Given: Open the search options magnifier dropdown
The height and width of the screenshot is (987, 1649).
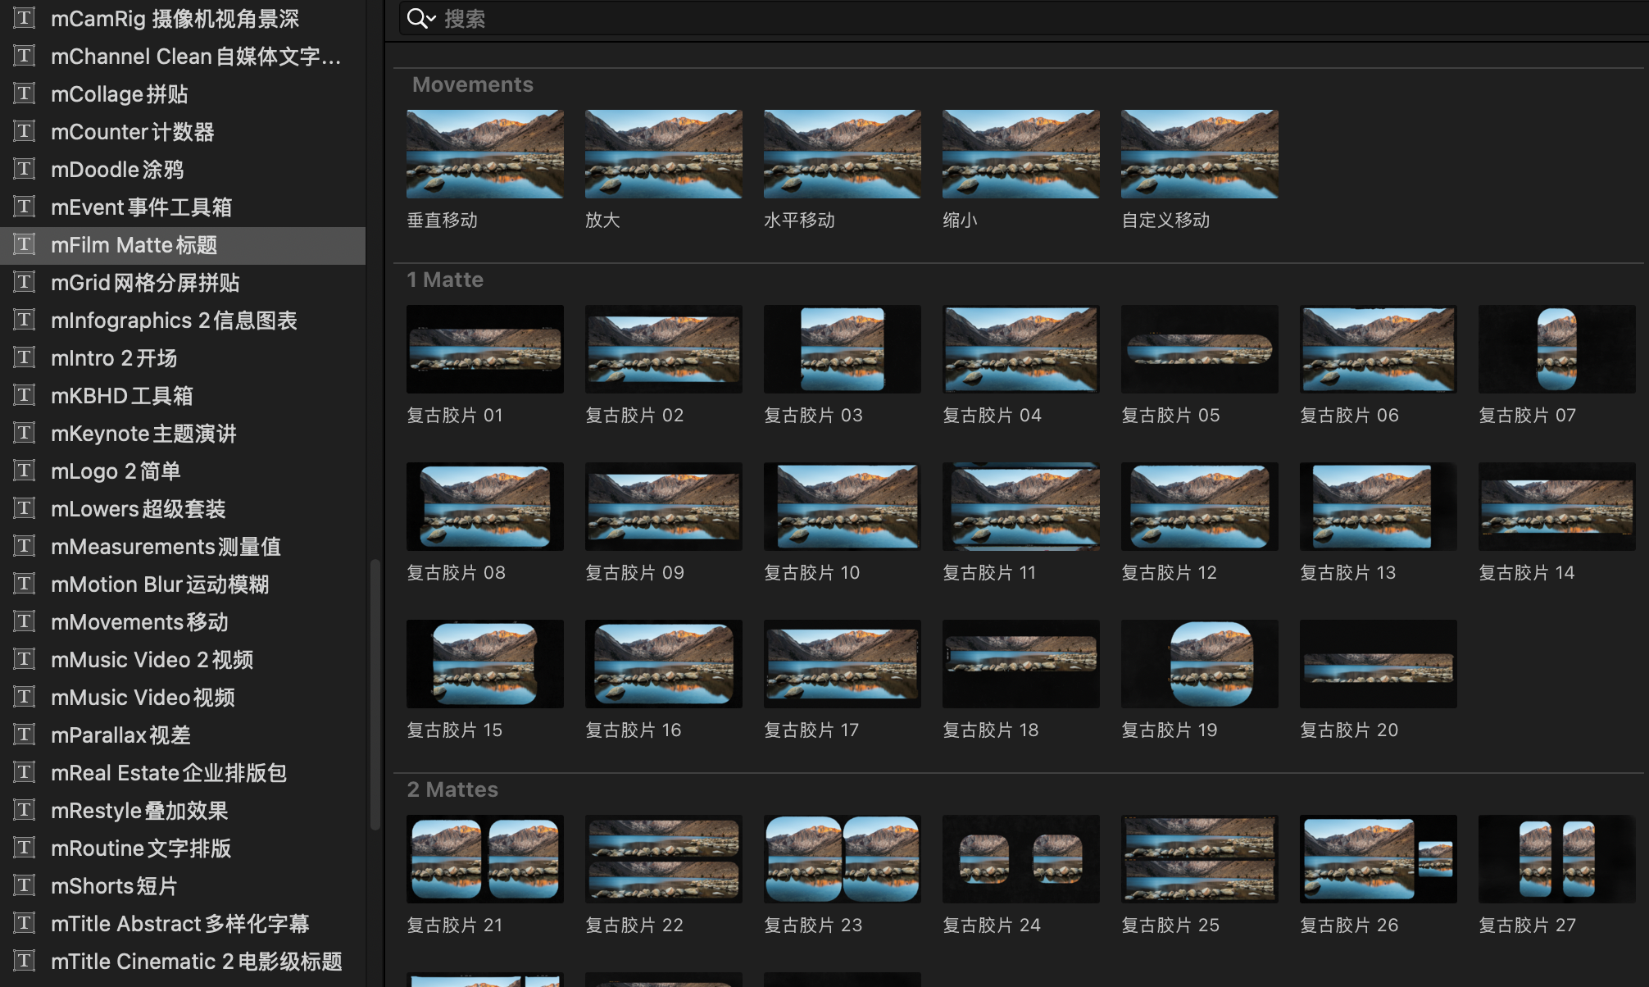Looking at the screenshot, I should 421,18.
